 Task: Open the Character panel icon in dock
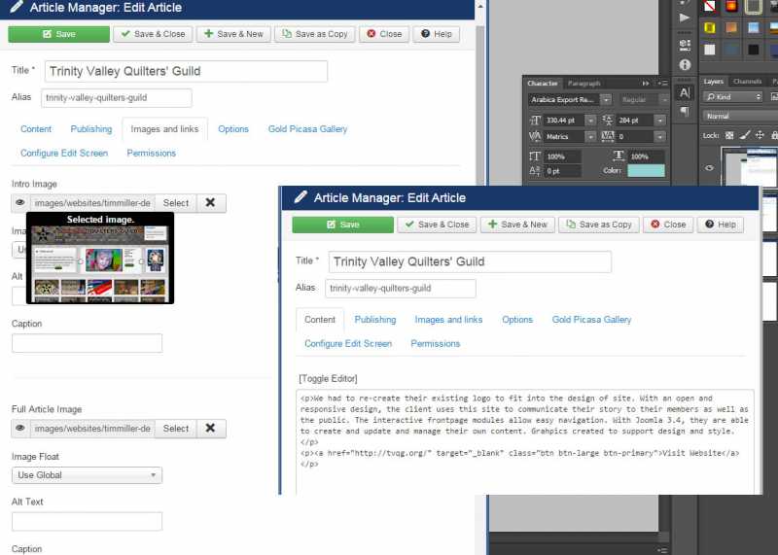tap(685, 93)
